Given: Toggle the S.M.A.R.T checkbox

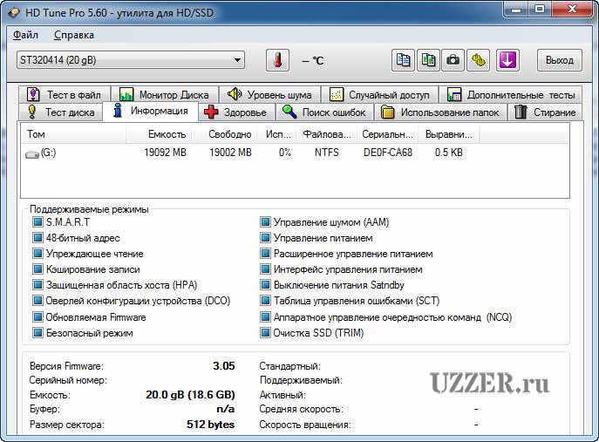Looking at the screenshot, I should (37, 222).
